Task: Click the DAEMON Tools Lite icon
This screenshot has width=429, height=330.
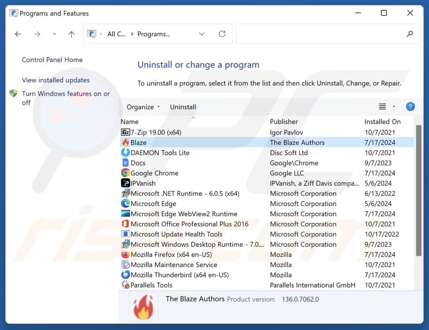Action: coord(125,153)
